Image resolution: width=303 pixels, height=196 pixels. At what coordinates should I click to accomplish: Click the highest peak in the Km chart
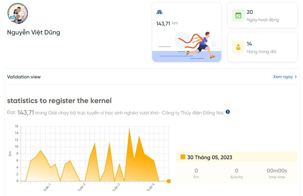[x=129, y=129]
